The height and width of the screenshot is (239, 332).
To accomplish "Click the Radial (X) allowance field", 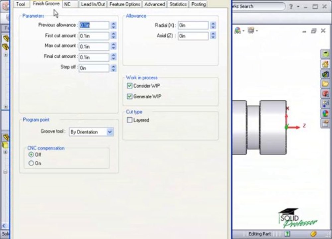I will (193, 25).
